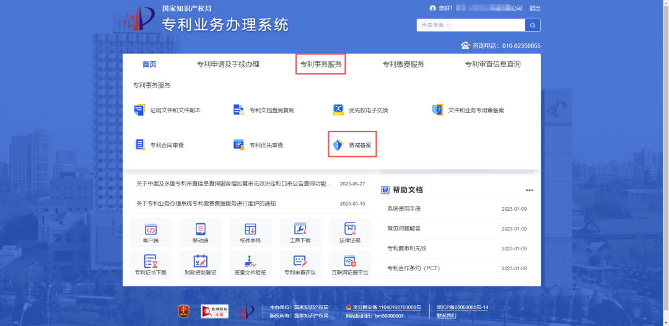Open 费减备案 shield icon
The width and height of the screenshot is (669, 326).
coord(338,145)
